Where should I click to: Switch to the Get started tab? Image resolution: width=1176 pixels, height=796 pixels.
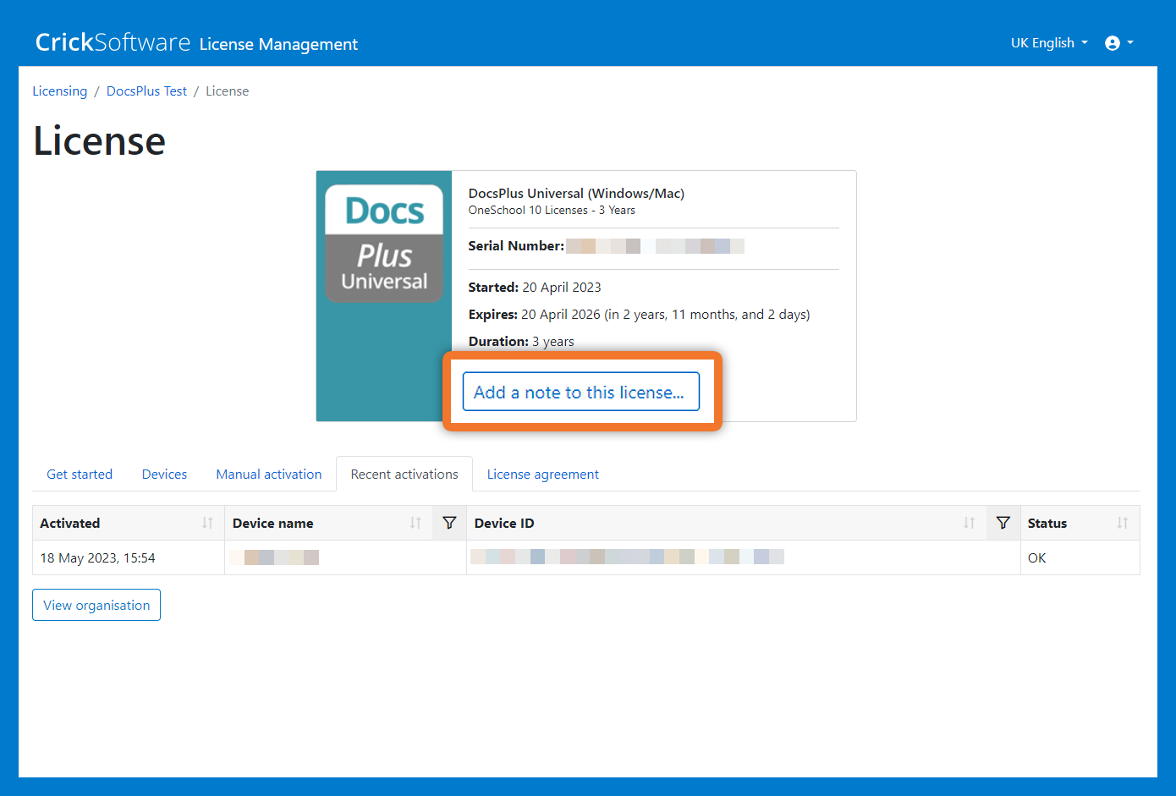click(80, 475)
